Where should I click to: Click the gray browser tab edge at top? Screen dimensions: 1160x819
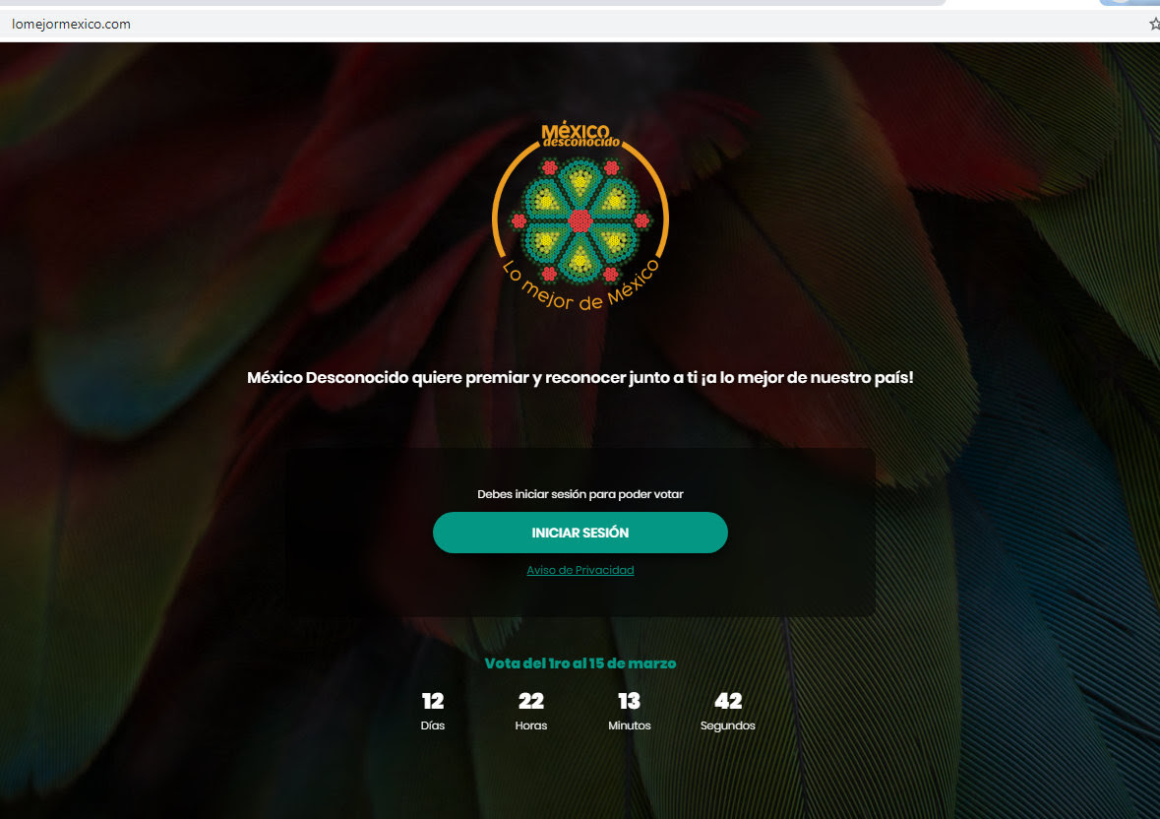[x=473, y=3]
